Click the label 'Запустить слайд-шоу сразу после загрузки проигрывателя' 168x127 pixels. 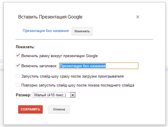point(72,76)
